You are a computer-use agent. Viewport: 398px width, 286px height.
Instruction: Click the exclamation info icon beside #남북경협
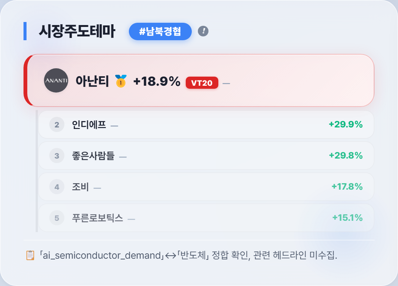click(x=203, y=31)
